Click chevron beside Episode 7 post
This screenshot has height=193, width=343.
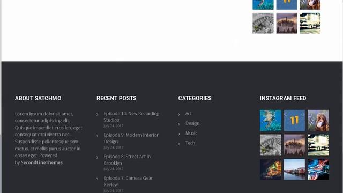coord(97,179)
